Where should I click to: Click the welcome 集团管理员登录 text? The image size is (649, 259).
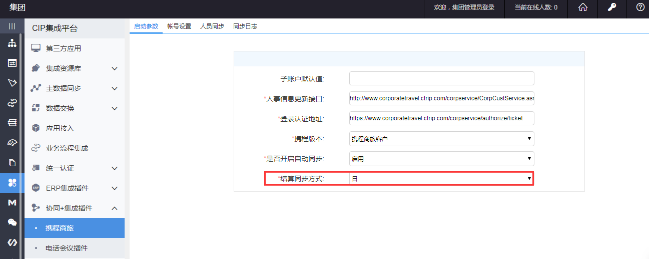click(x=464, y=7)
